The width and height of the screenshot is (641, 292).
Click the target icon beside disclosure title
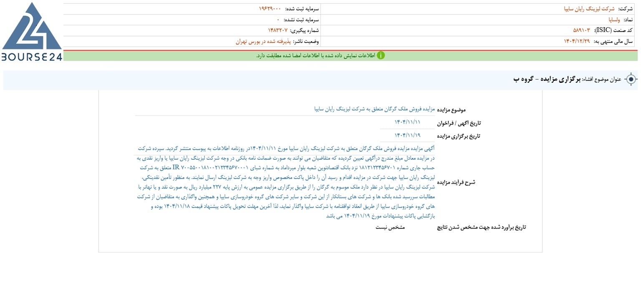631,79
